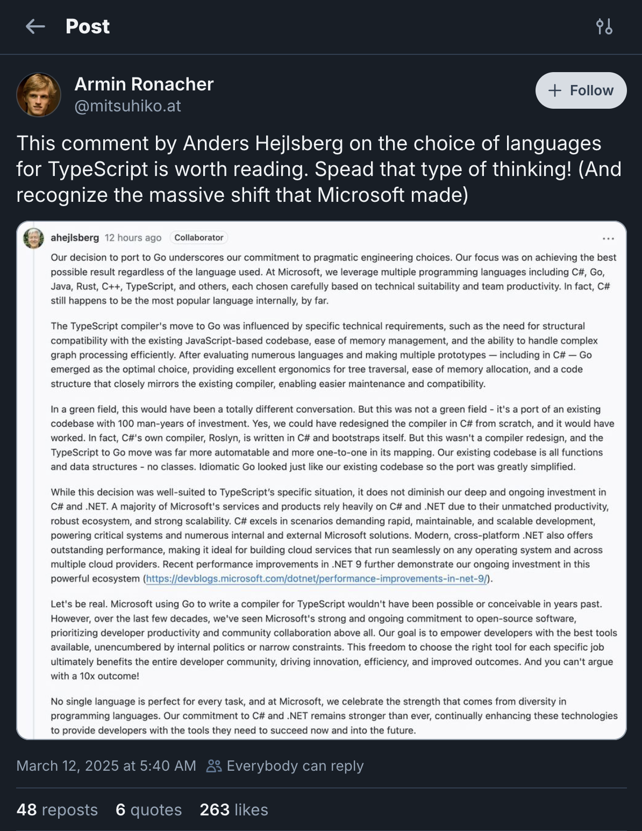Open the three-dot menu in the comment
The width and height of the screenshot is (642, 831).
pos(608,238)
